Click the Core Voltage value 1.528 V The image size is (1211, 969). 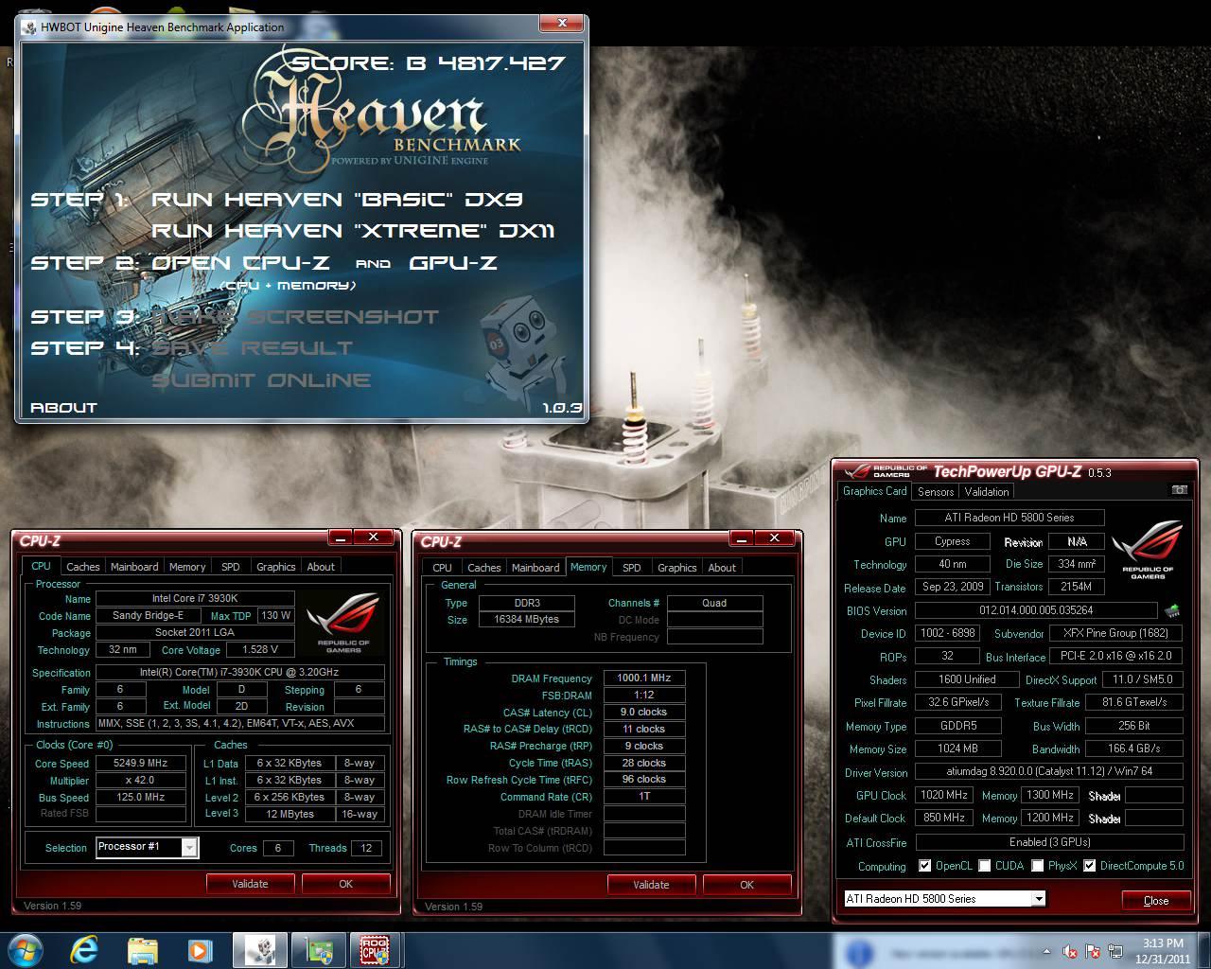pyautogui.click(x=260, y=650)
